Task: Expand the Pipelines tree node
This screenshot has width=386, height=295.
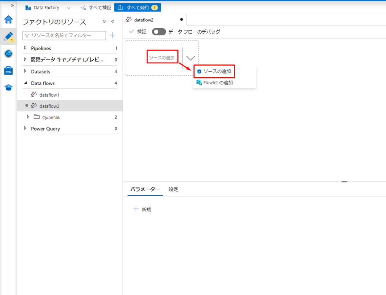Action: (25, 48)
